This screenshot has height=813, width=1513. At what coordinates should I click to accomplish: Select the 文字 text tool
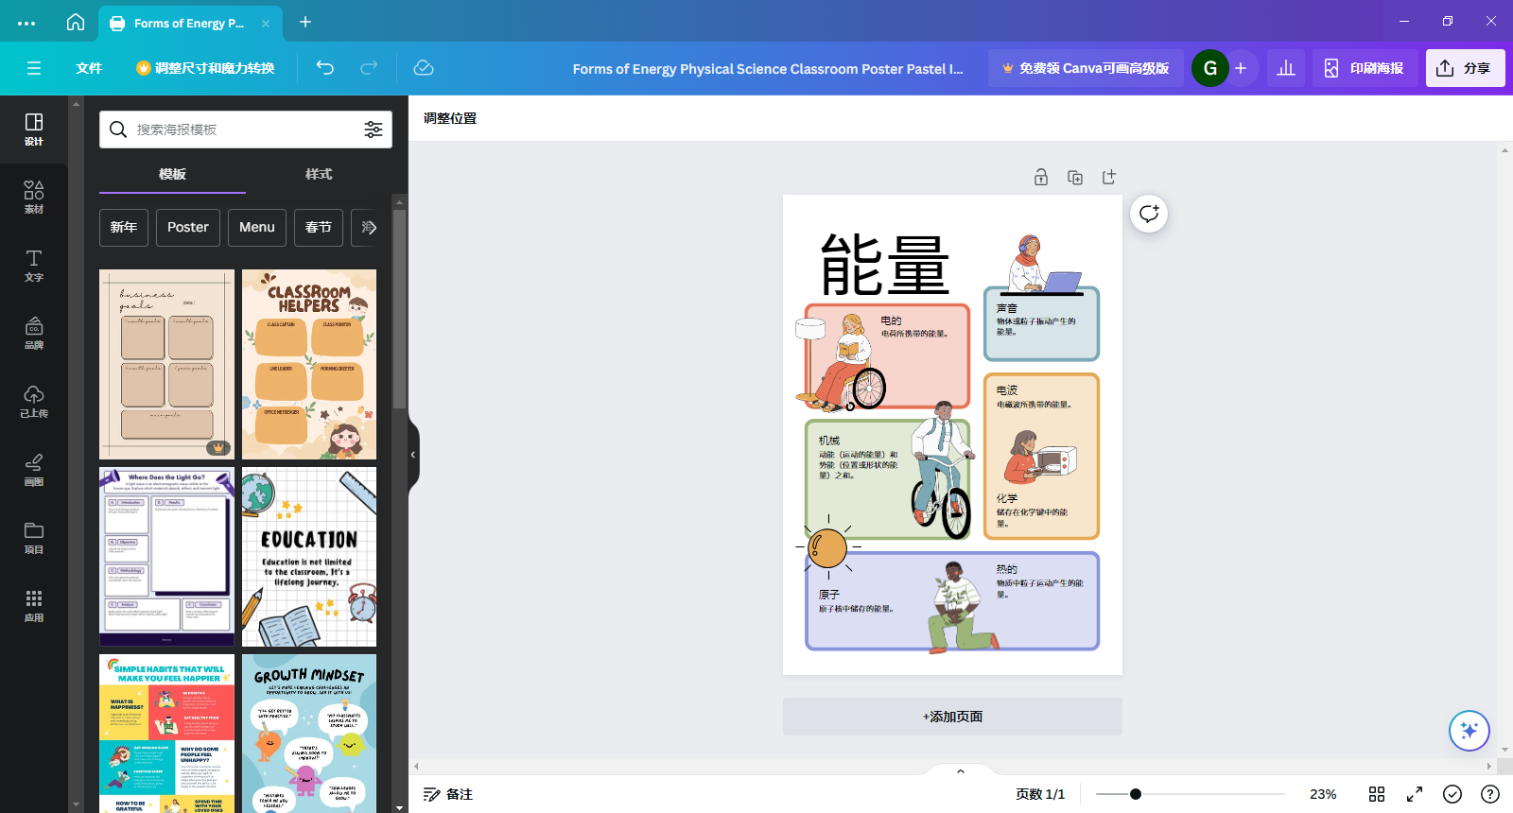coord(34,266)
